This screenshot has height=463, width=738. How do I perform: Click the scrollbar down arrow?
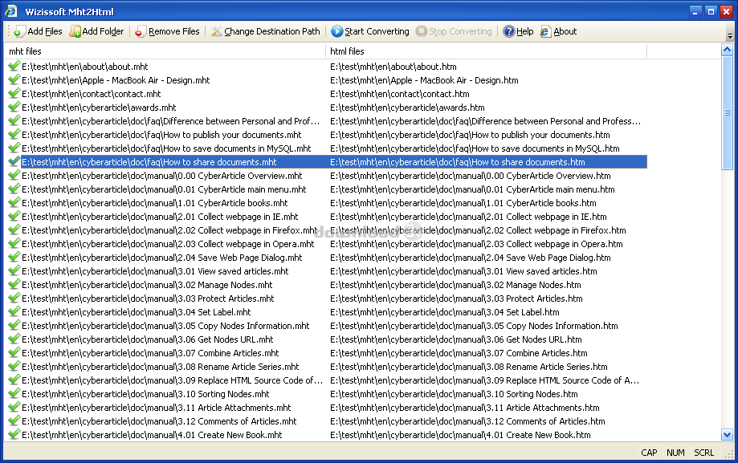(x=728, y=435)
